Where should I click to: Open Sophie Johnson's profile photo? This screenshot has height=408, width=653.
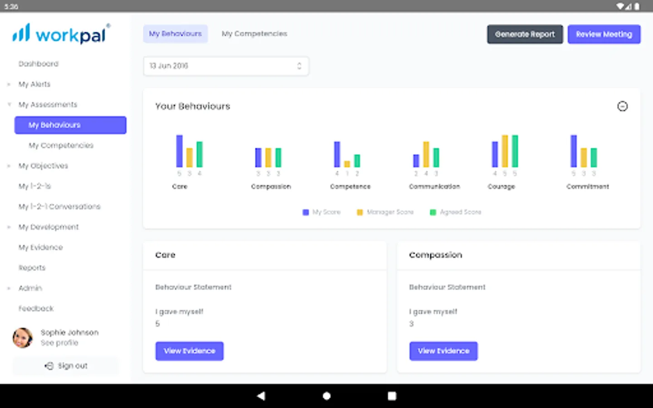(x=23, y=338)
